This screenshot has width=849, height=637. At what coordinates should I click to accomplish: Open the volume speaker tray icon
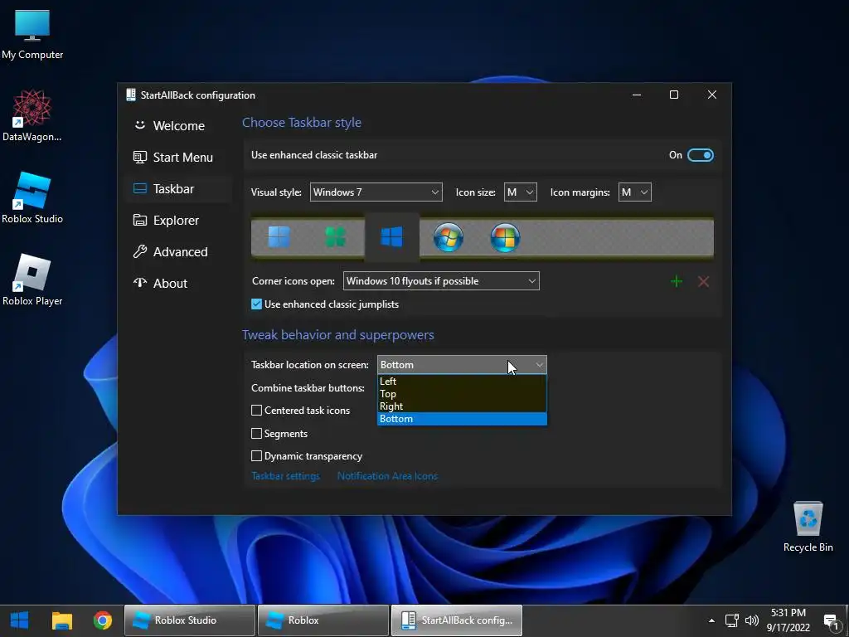752,620
